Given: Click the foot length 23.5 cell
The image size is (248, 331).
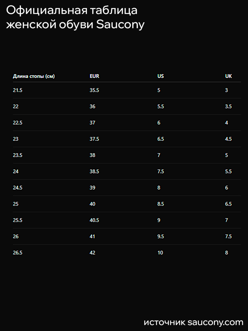Looking at the screenshot, I should click(17, 155).
